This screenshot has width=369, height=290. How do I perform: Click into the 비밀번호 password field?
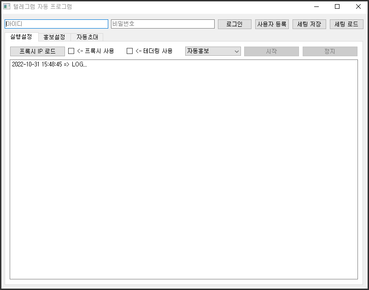pos(163,24)
